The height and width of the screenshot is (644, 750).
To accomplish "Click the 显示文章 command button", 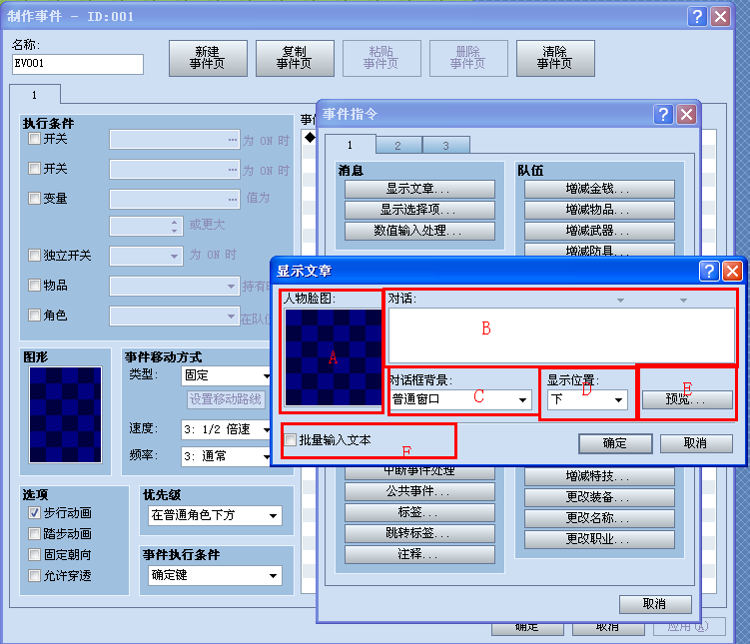I will click(x=419, y=189).
